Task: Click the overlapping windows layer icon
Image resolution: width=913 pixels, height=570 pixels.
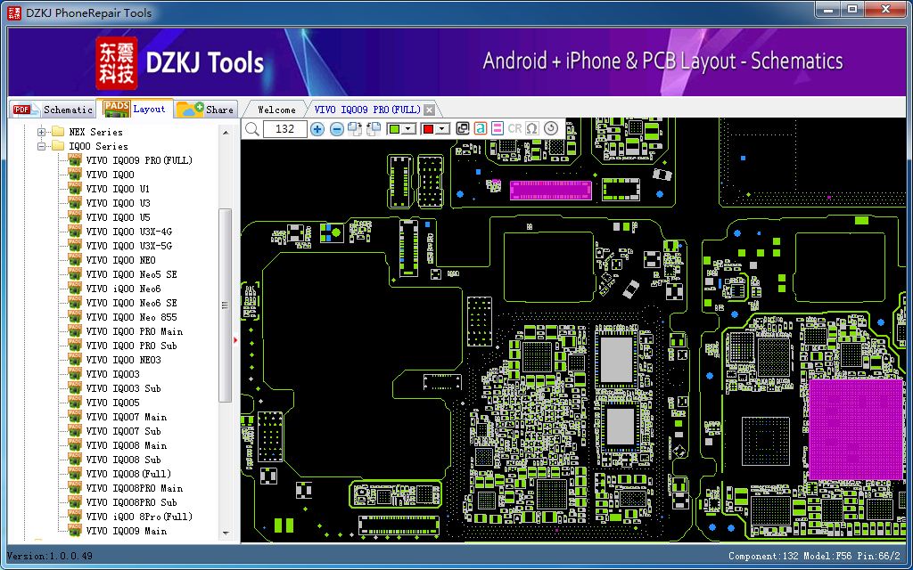Action: [463, 128]
